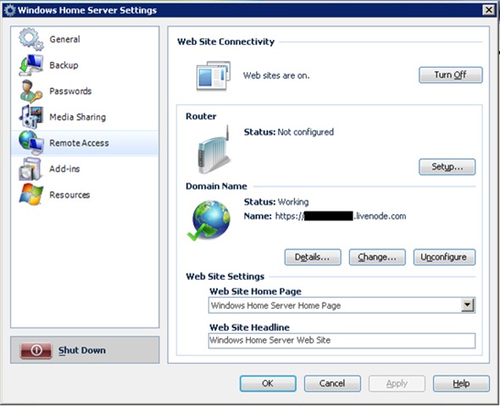The image size is (500, 406).
Task: Click the Web Site Headline label
Action: point(249,327)
